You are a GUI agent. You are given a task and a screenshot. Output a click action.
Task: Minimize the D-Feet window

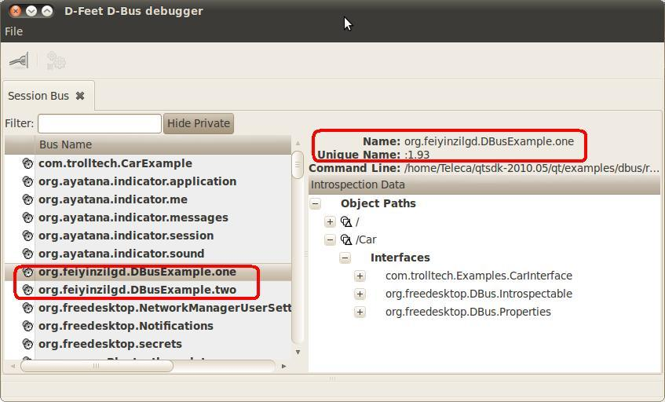(x=31, y=11)
